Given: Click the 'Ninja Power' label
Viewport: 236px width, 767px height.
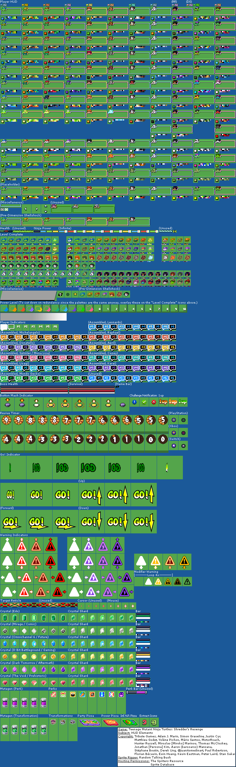Looking at the screenshot, I should (43, 228).
